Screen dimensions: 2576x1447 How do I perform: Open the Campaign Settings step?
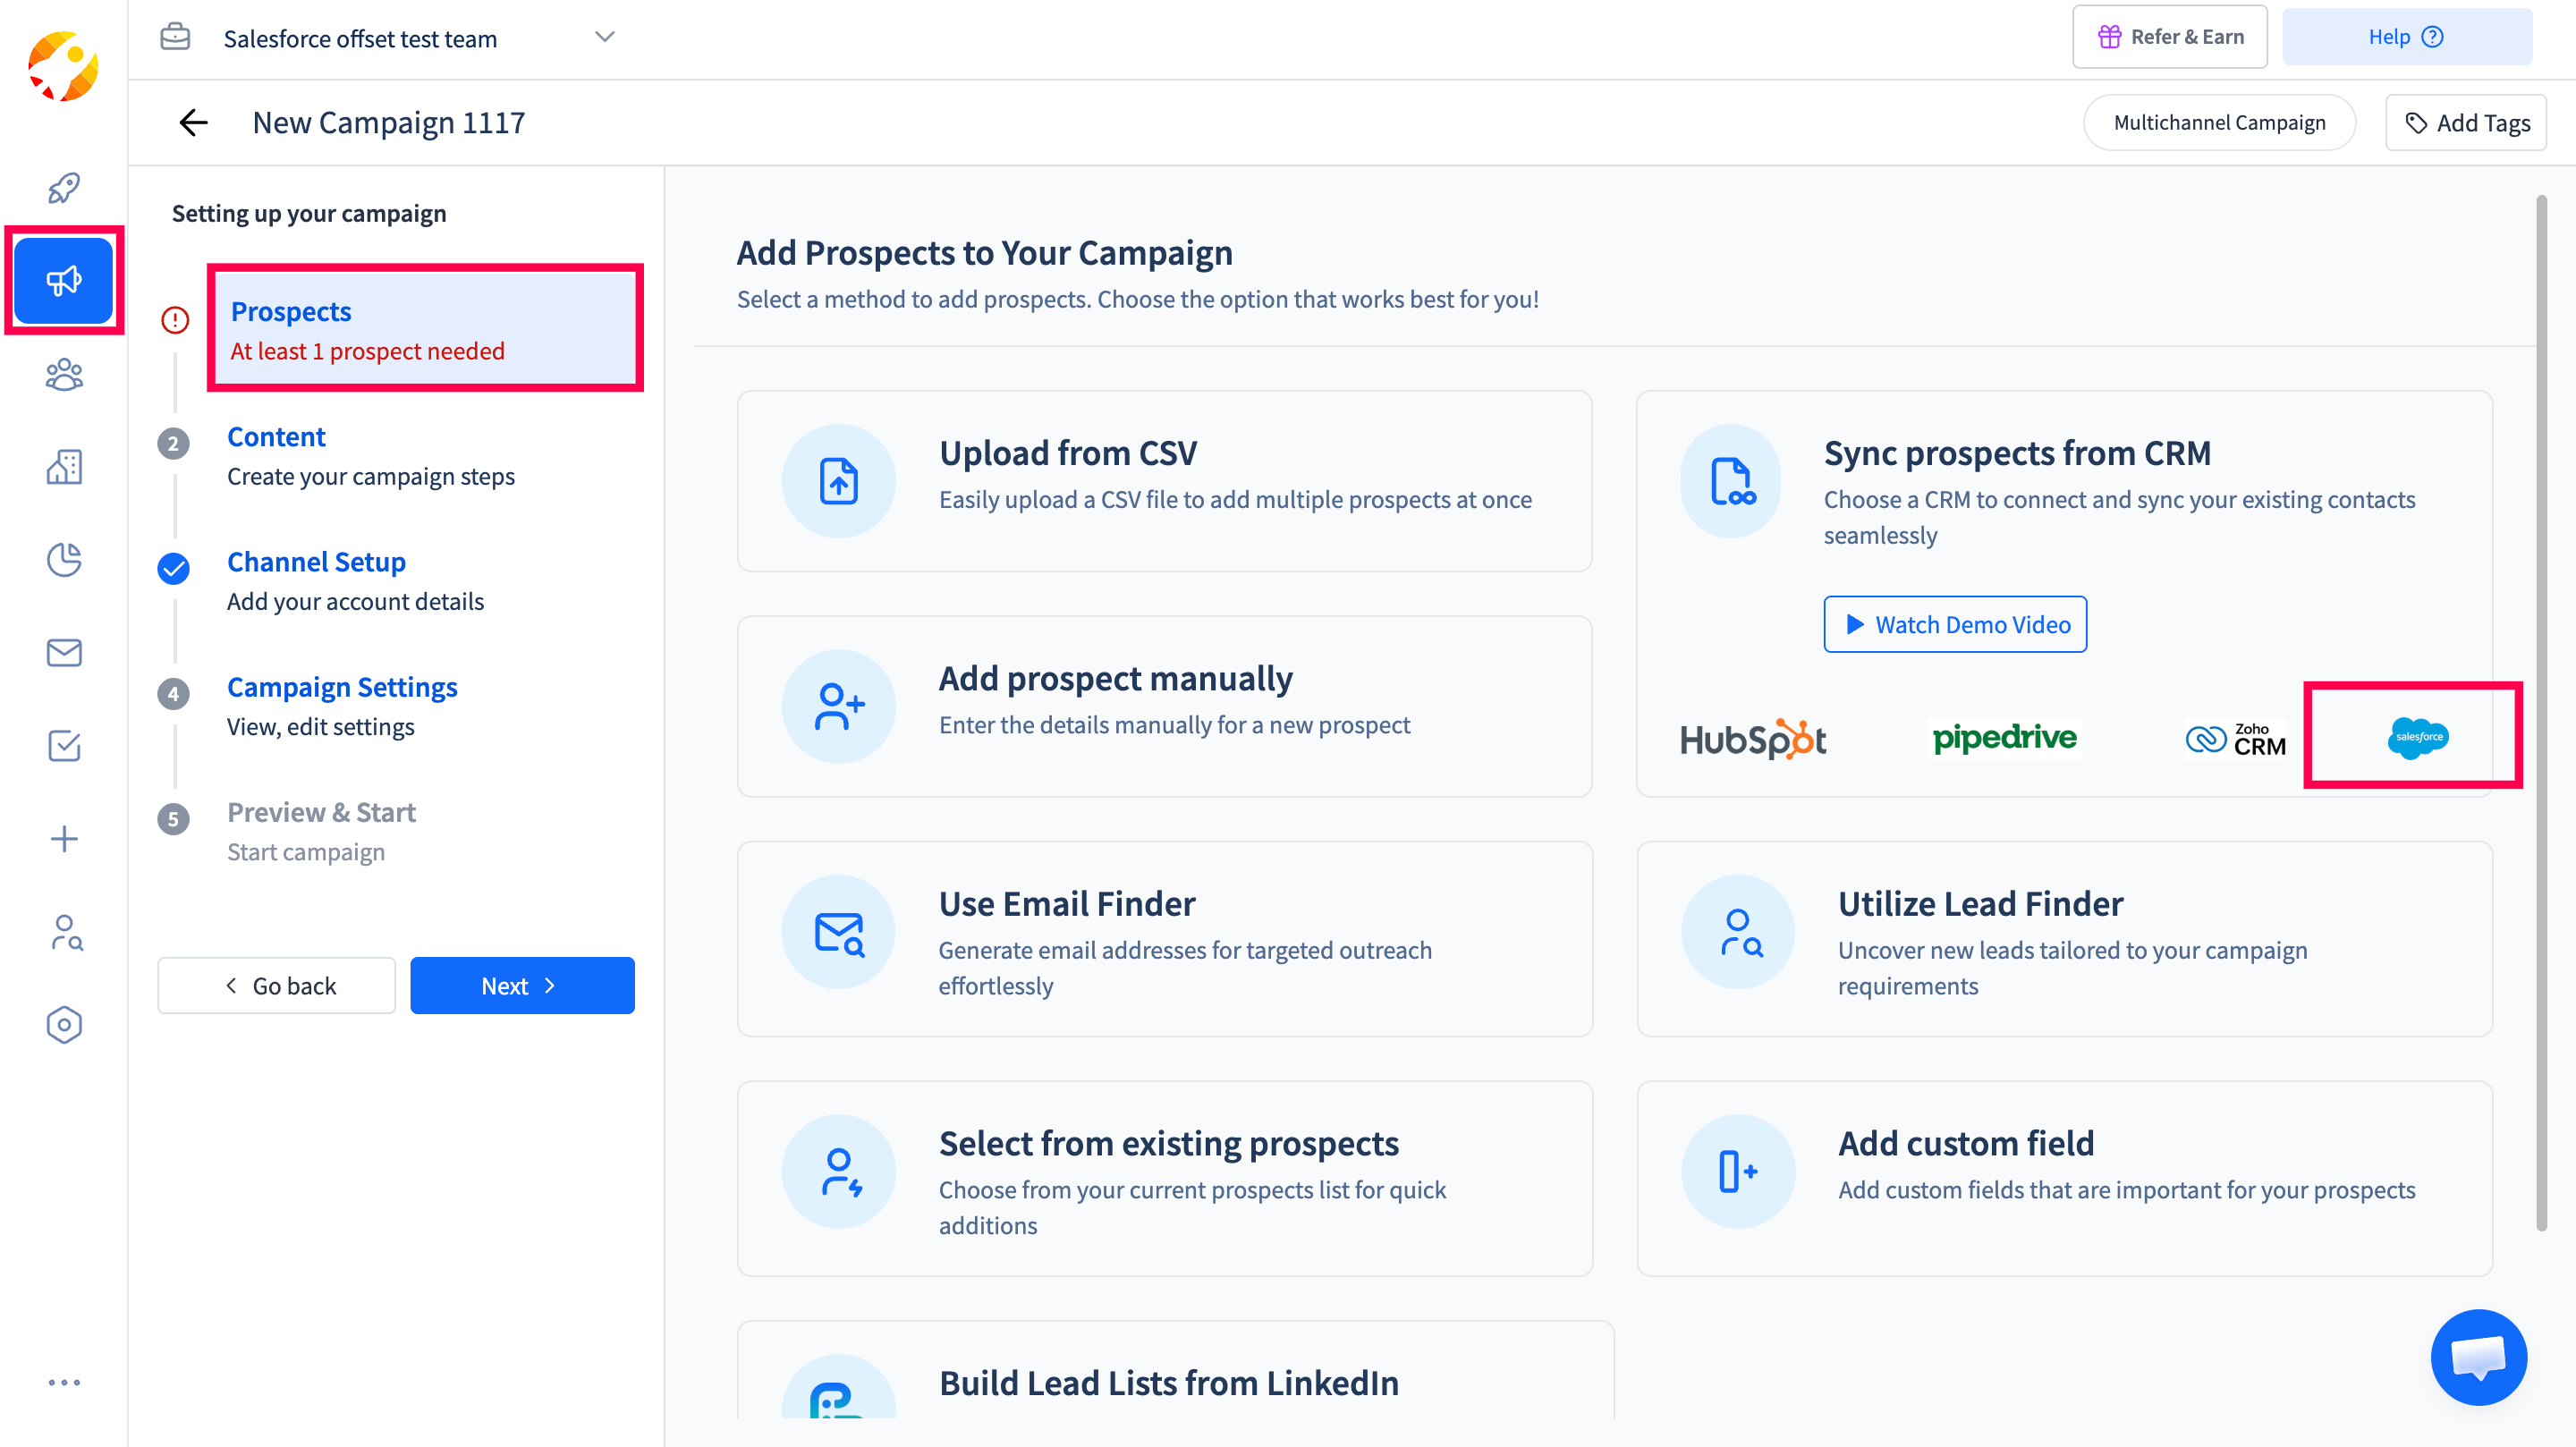(x=342, y=687)
